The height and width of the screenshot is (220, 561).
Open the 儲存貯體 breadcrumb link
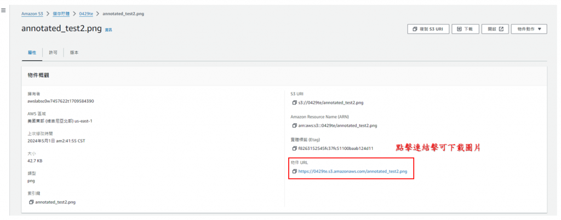pos(61,14)
